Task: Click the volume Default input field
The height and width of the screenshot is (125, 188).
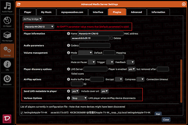Action: (x=109, y=53)
